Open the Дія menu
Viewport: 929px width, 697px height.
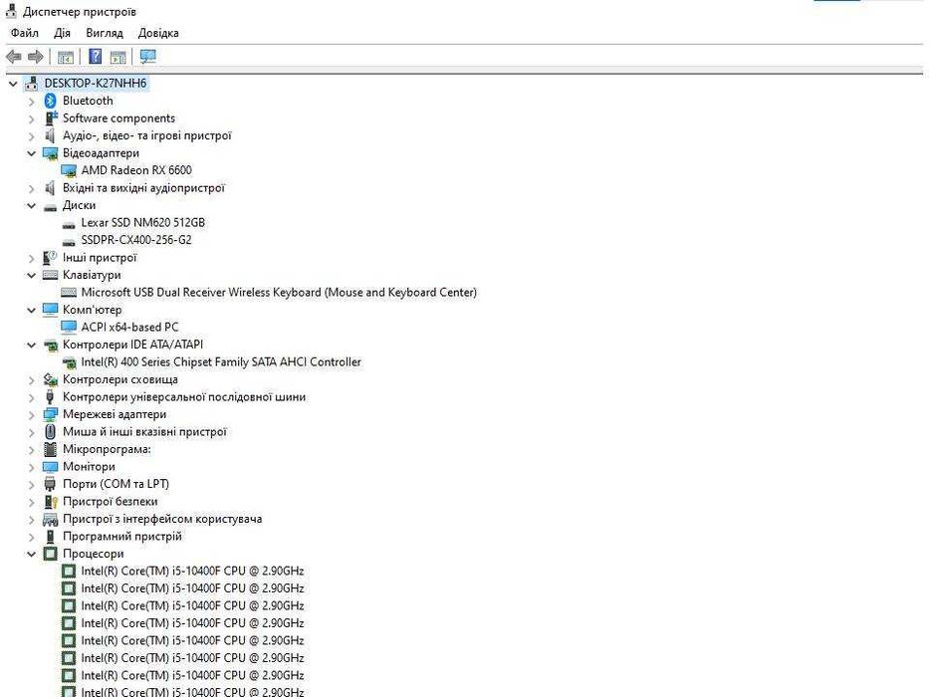(x=62, y=33)
